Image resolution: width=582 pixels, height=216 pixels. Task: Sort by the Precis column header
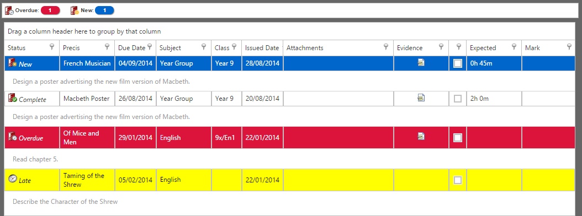tap(71, 48)
